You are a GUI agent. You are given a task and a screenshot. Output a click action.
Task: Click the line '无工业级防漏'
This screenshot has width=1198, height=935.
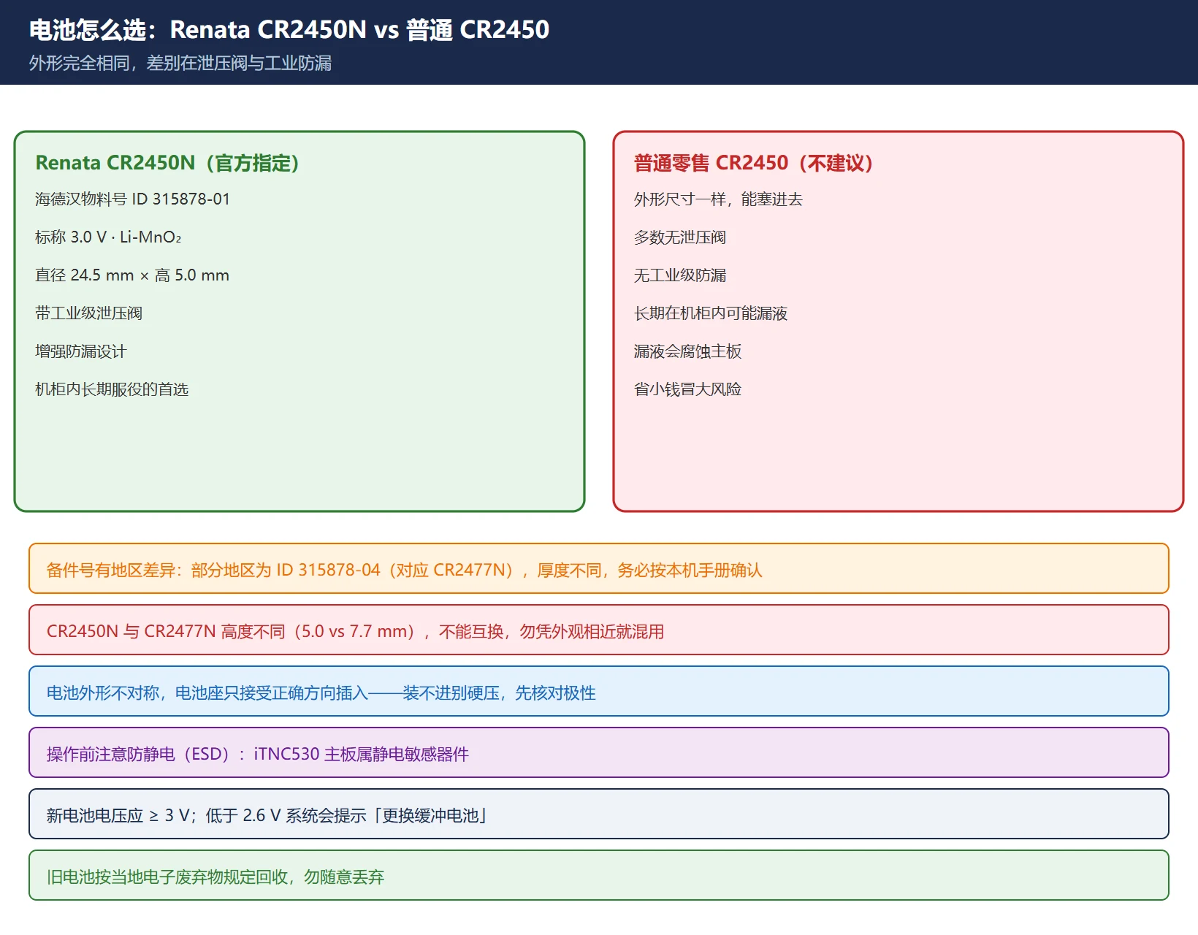point(680,275)
